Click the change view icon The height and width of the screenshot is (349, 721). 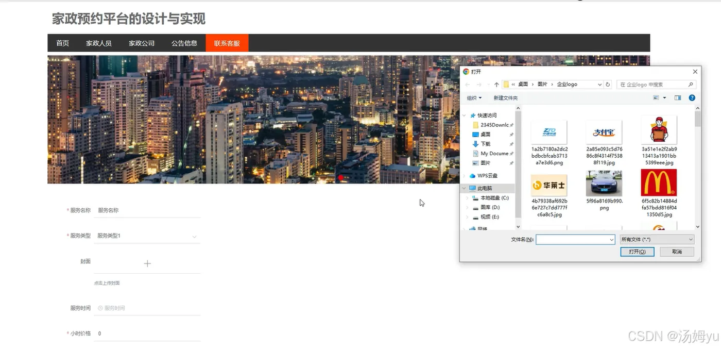tap(657, 98)
